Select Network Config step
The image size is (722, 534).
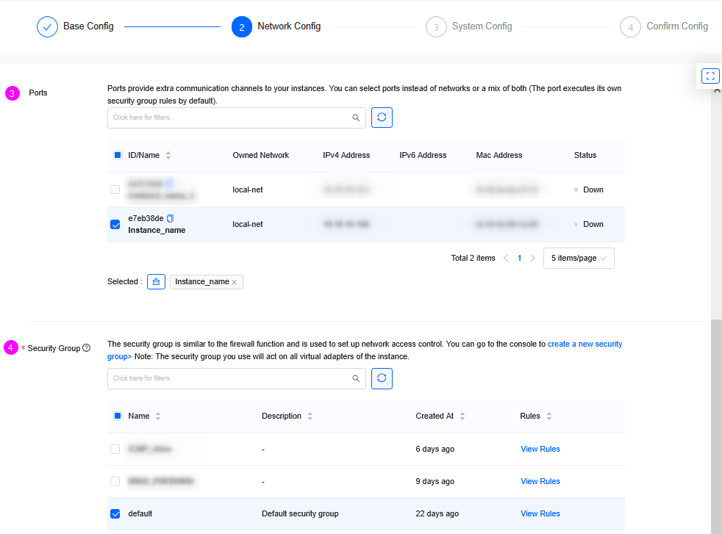(x=276, y=26)
